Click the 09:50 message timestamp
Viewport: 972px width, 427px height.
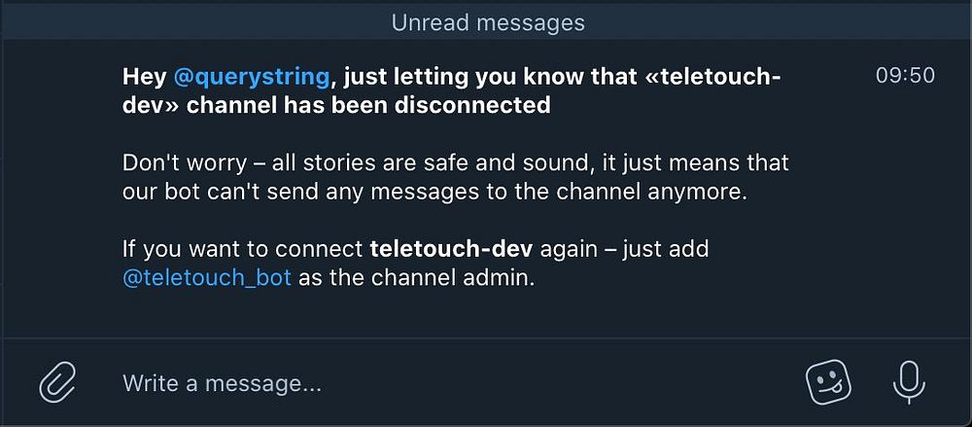coord(905,76)
